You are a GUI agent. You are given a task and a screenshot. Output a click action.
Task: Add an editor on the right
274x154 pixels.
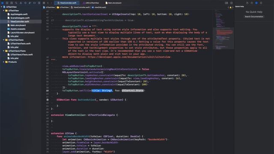coord(231,3)
